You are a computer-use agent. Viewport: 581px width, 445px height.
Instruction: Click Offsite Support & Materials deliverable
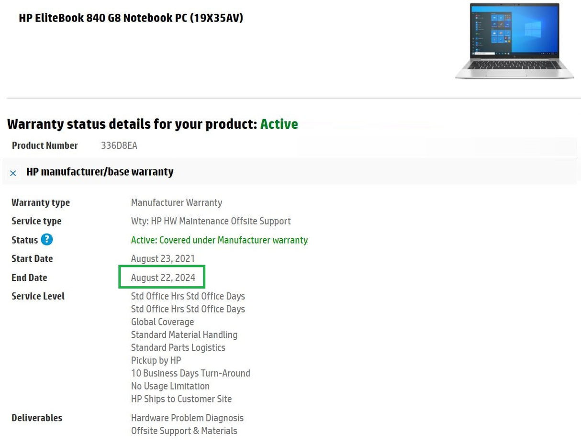[184, 431]
